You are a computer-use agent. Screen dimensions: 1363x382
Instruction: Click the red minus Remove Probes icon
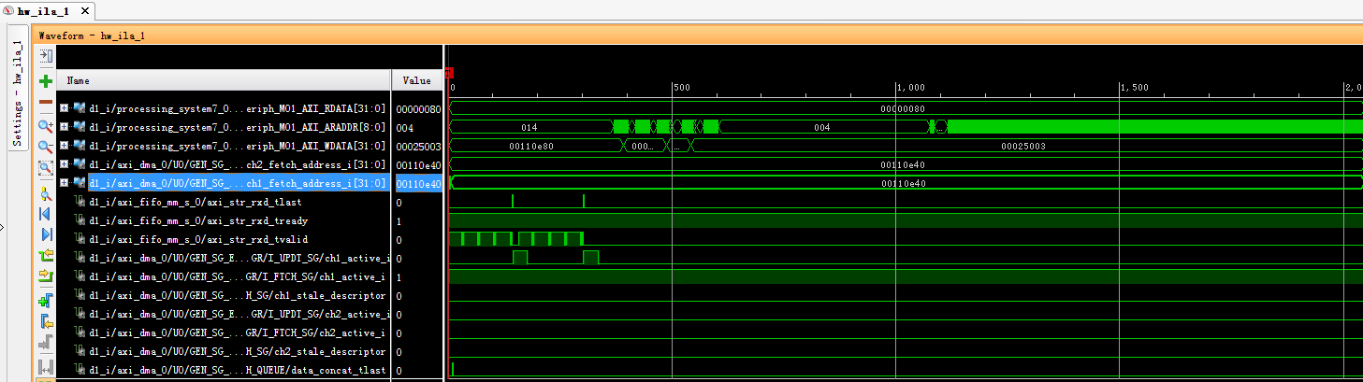(x=46, y=102)
